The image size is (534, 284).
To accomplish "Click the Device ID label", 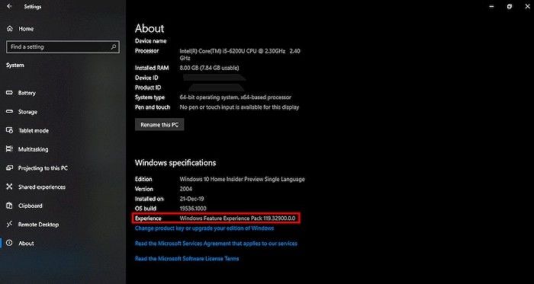I will pos(146,78).
